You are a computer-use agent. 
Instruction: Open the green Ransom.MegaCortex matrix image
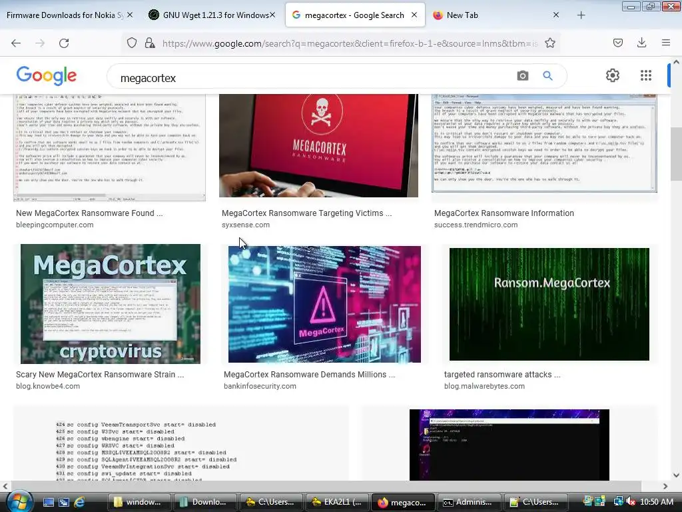pos(549,304)
